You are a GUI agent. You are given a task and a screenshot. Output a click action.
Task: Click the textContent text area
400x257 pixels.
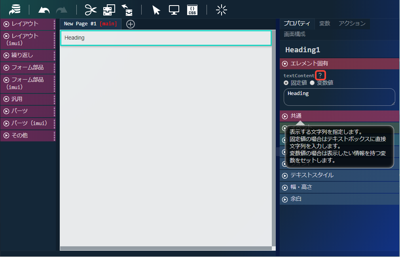[x=339, y=97]
